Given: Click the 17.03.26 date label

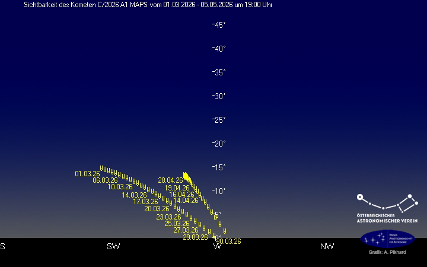Looking at the screenshot, I should (x=145, y=202).
